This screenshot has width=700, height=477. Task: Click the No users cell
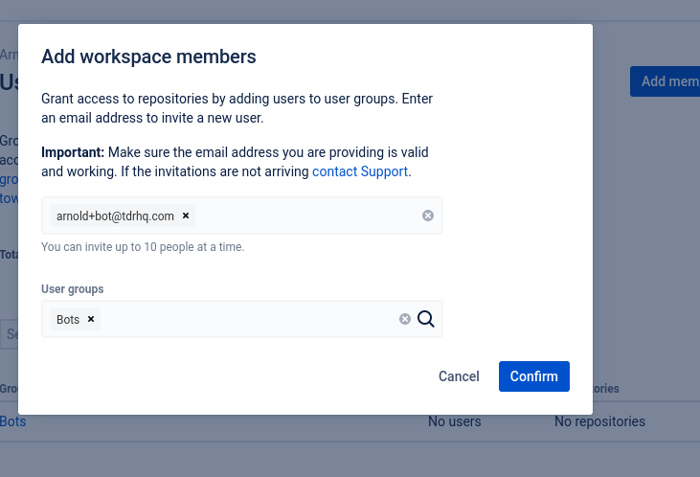point(454,421)
